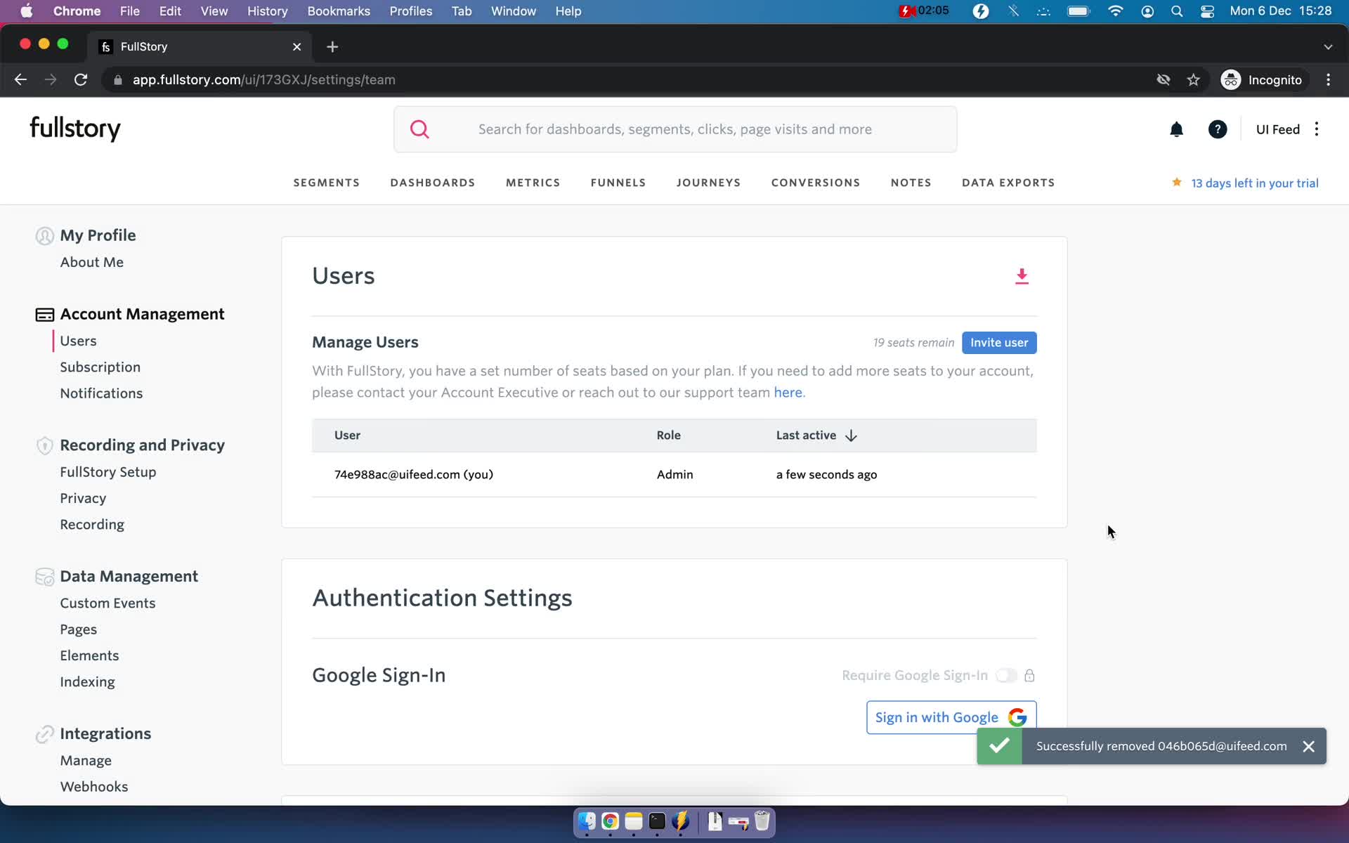Close the FullStory tab
Viewport: 1349px width, 843px height.
(296, 46)
